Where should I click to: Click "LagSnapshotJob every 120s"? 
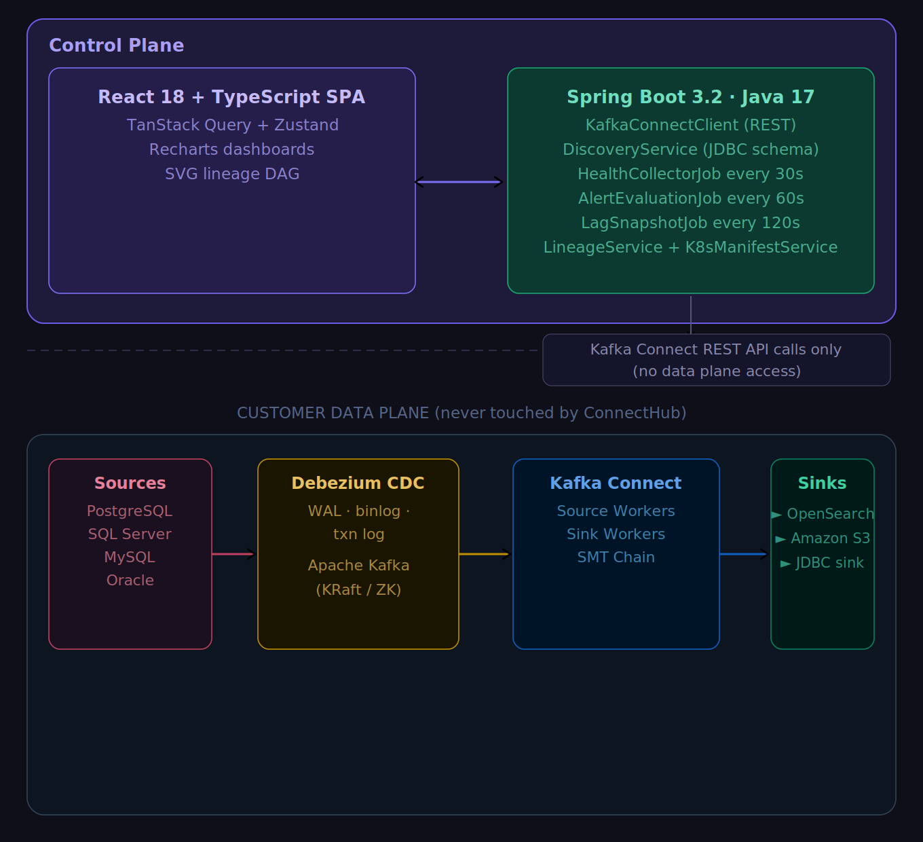[x=691, y=223]
